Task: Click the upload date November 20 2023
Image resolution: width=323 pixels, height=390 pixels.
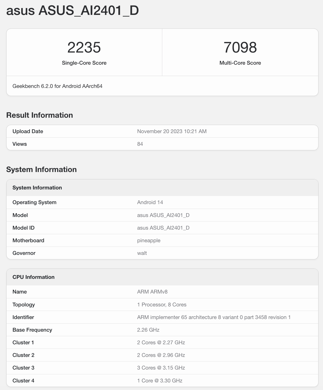Action: click(172, 131)
